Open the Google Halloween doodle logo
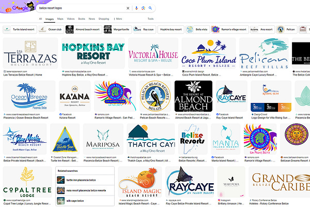This screenshot has width=310, height=207. (20, 7)
